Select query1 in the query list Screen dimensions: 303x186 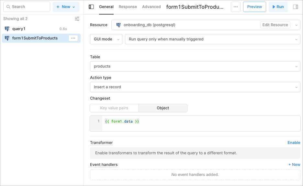pyautogui.click(x=41, y=29)
